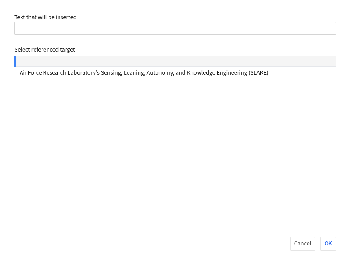Select the blank highlighted target row
This screenshot has height=255, width=350.
click(175, 61)
